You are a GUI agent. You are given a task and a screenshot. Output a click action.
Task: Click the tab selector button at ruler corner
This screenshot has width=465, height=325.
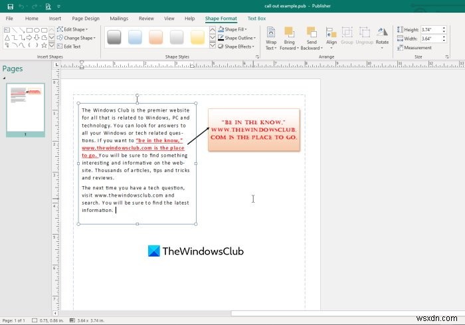click(56, 64)
